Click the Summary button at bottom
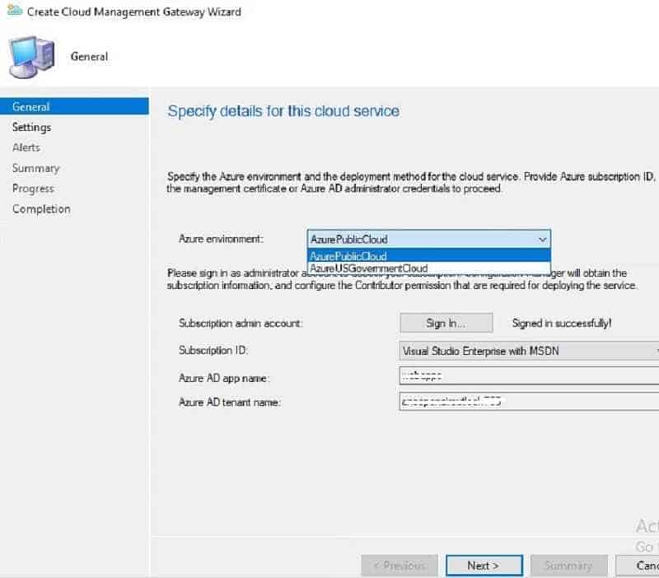This screenshot has width=659, height=578. click(x=569, y=566)
